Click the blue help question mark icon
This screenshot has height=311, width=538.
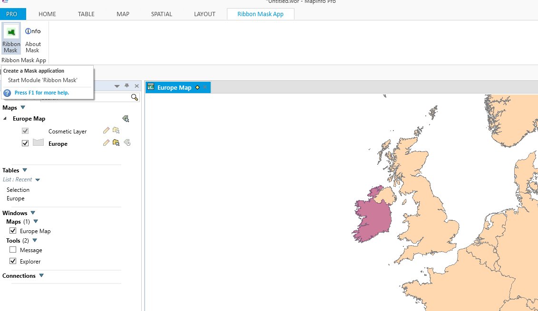7,93
